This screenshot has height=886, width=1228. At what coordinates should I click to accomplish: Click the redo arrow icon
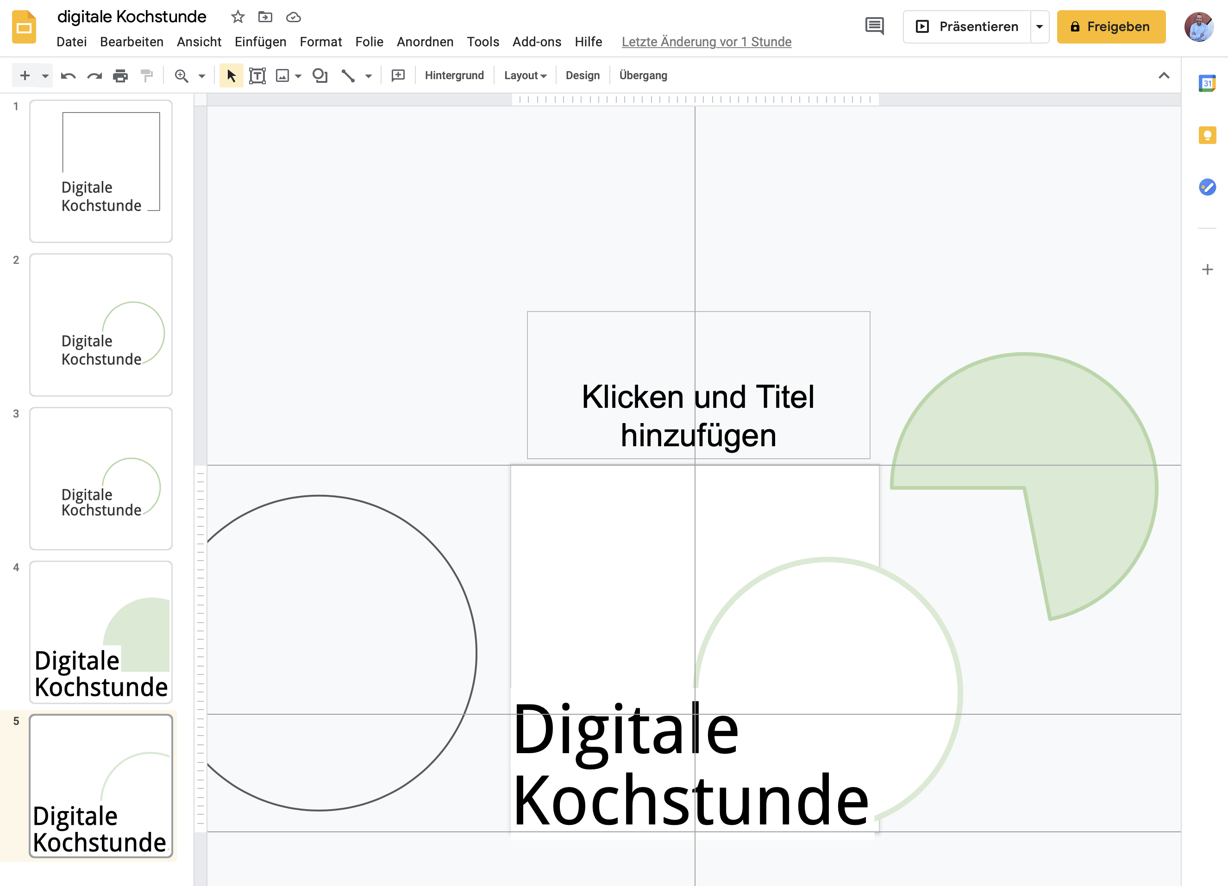(95, 76)
